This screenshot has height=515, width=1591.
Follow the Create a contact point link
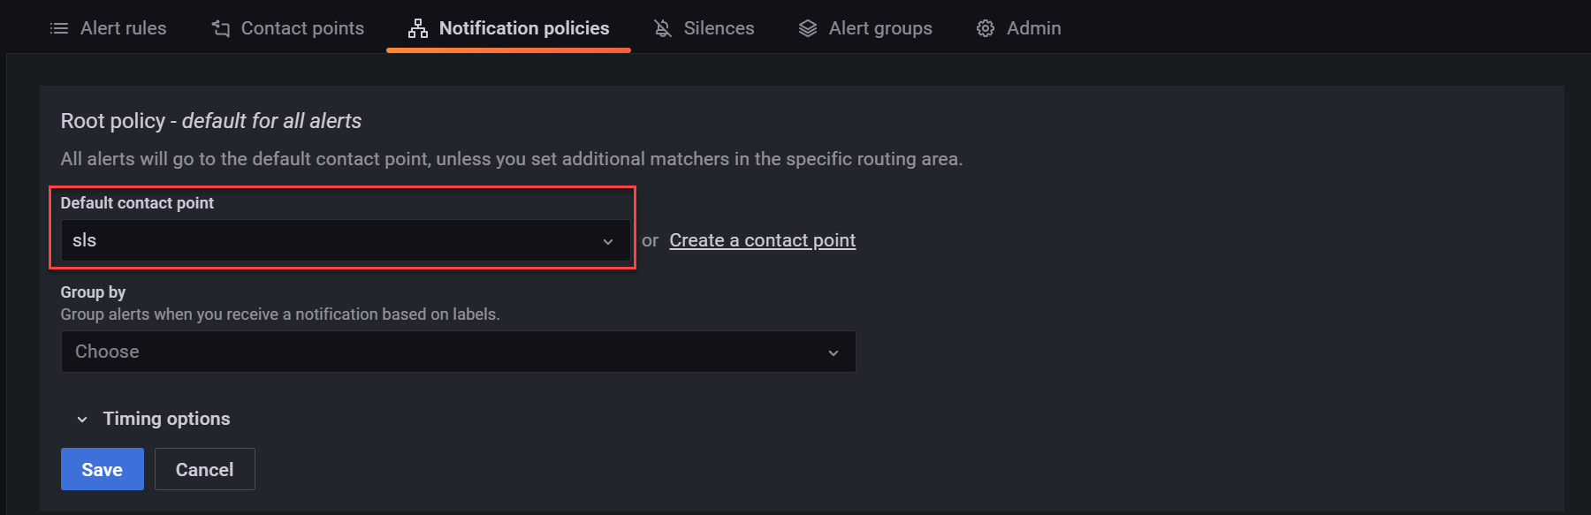[x=762, y=239]
